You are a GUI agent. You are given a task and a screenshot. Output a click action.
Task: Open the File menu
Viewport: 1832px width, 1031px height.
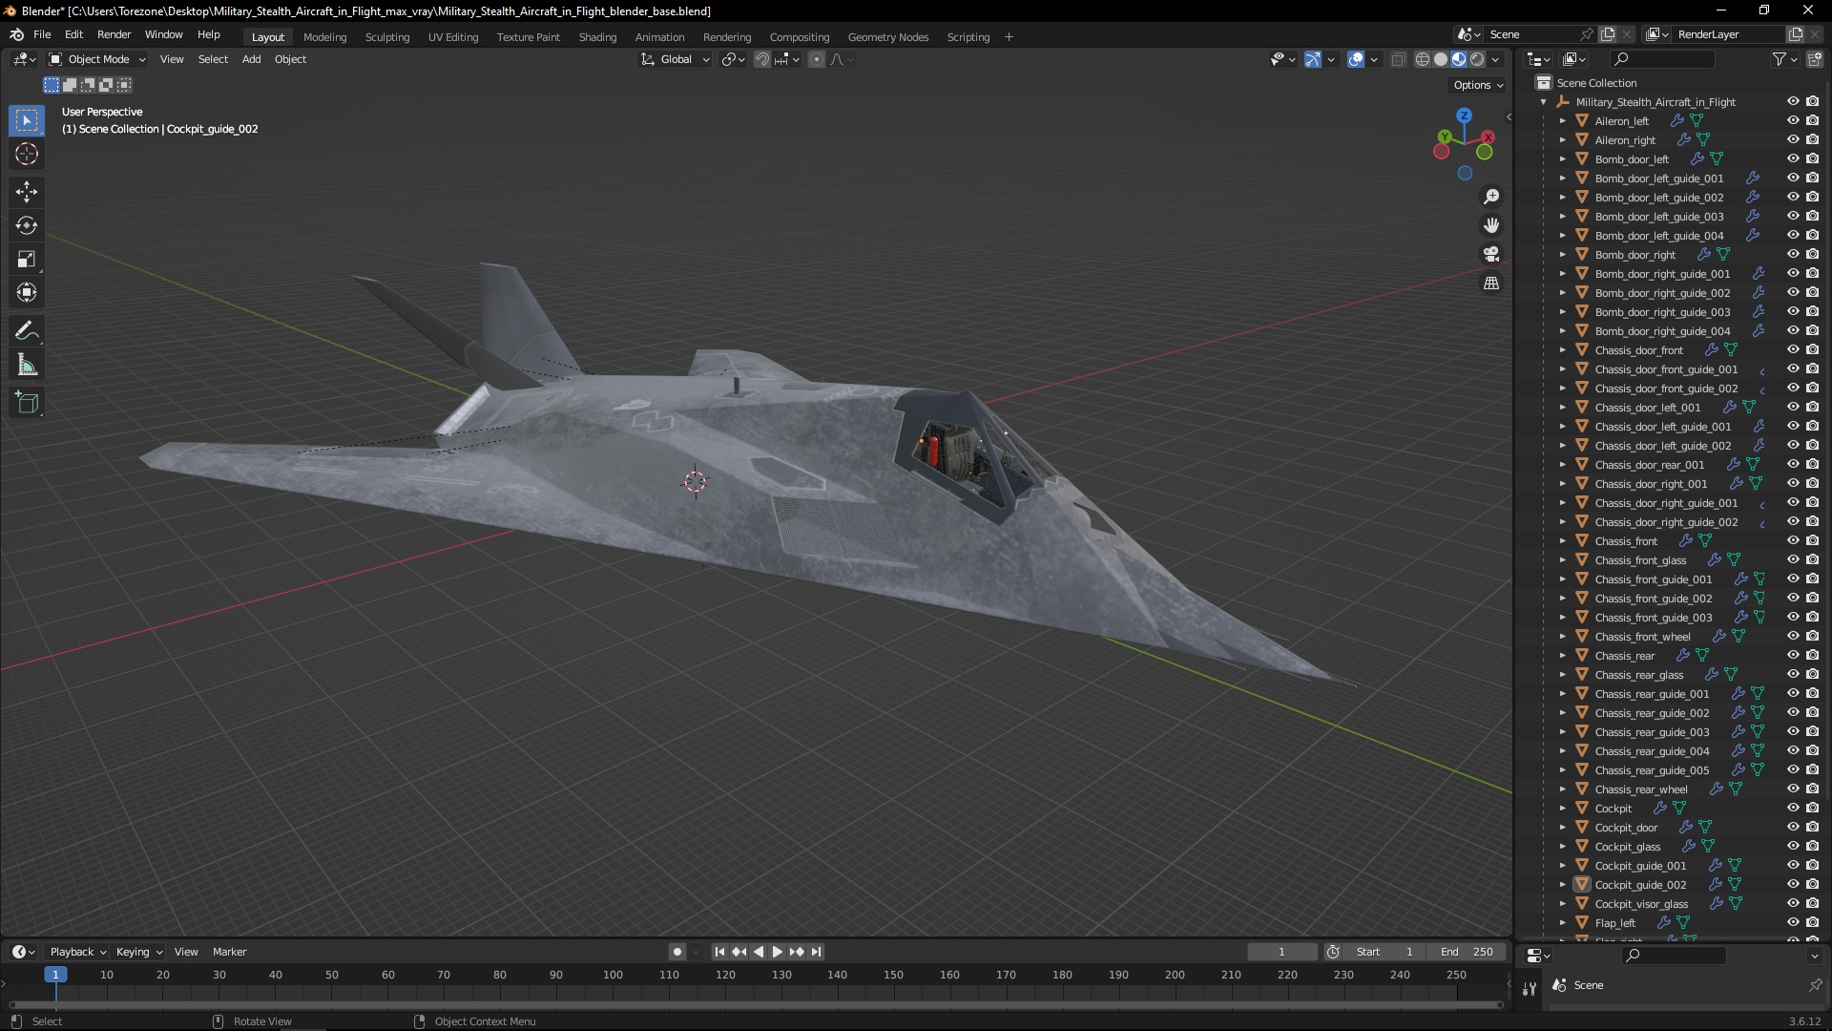[x=42, y=34]
